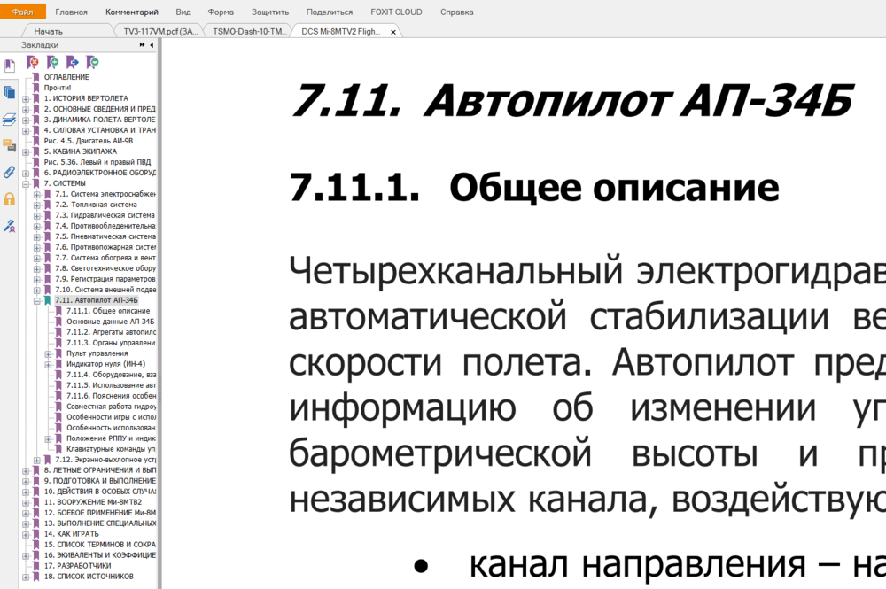The height and width of the screenshot is (589, 886).
Task: Add a new bookmark with green plus icon
Action: click(53, 62)
